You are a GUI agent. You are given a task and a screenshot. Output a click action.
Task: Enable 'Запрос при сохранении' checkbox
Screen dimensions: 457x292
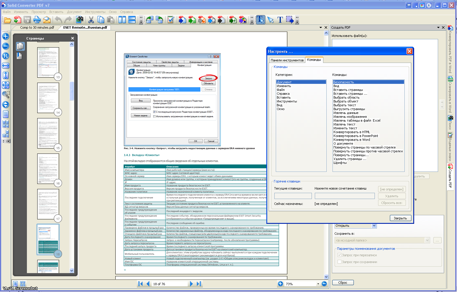pos(340,262)
